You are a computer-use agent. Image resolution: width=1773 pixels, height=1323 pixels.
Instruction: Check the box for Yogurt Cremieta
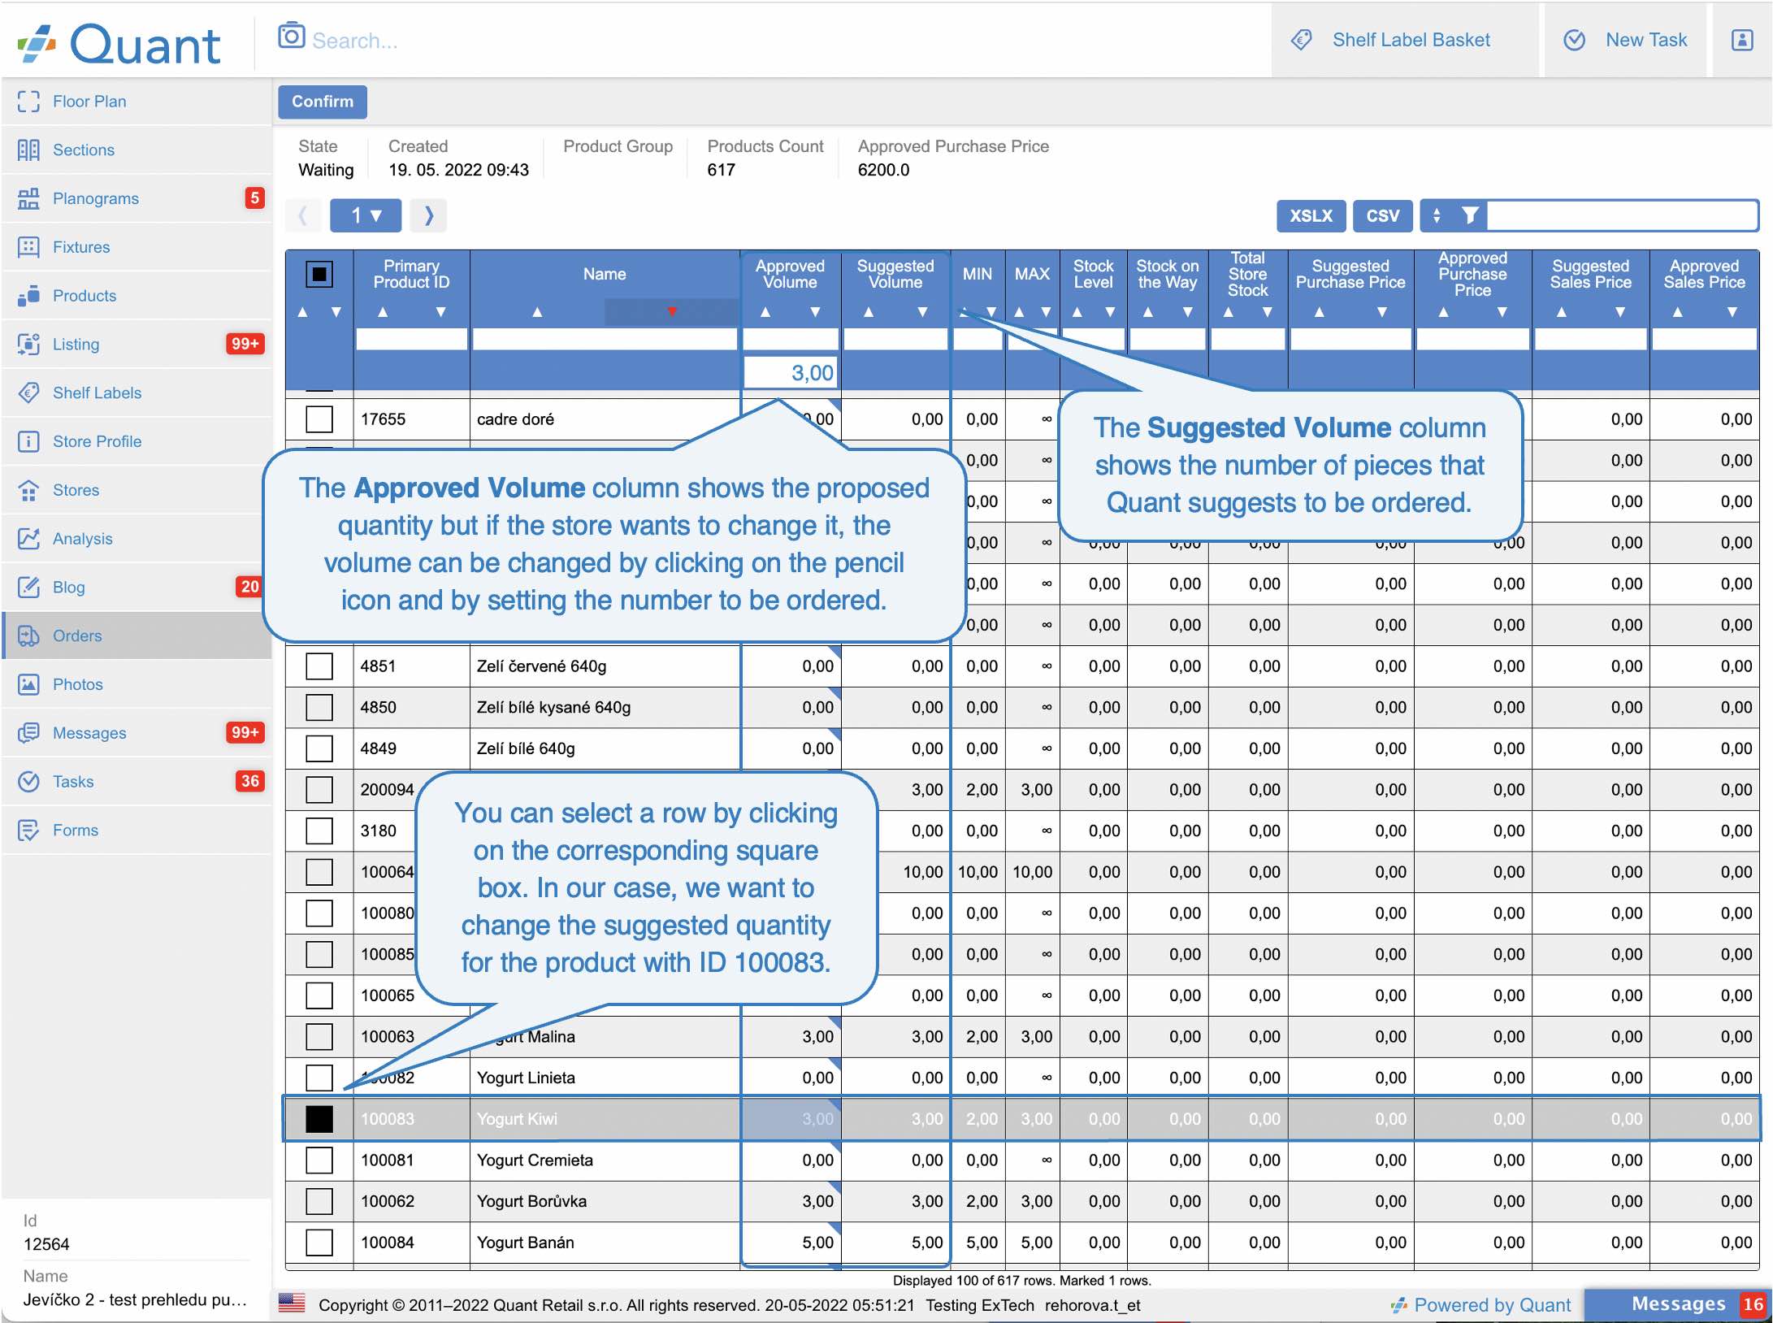pos(319,1160)
